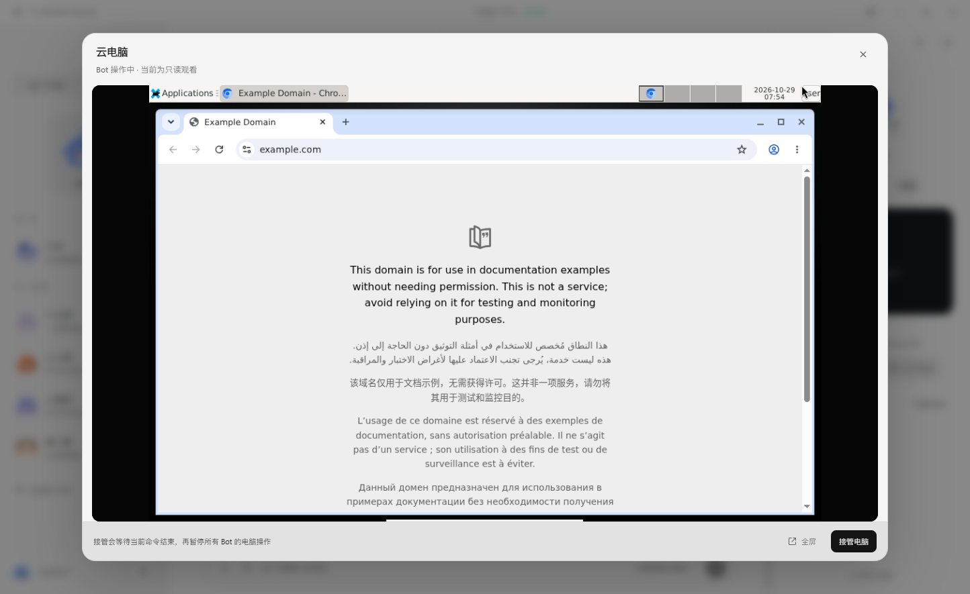Image resolution: width=970 pixels, height=594 pixels.
Task: Open the Applications menu in panel
Action: point(183,93)
